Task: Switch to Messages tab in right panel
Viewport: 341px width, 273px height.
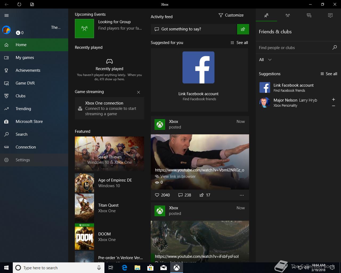Action: [x=309, y=15]
